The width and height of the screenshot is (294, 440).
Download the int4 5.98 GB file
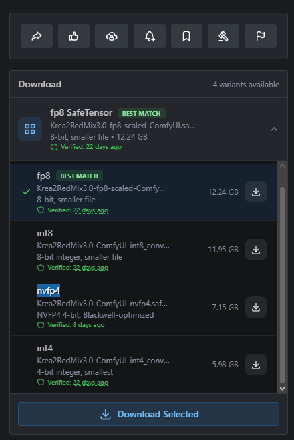click(x=256, y=365)
